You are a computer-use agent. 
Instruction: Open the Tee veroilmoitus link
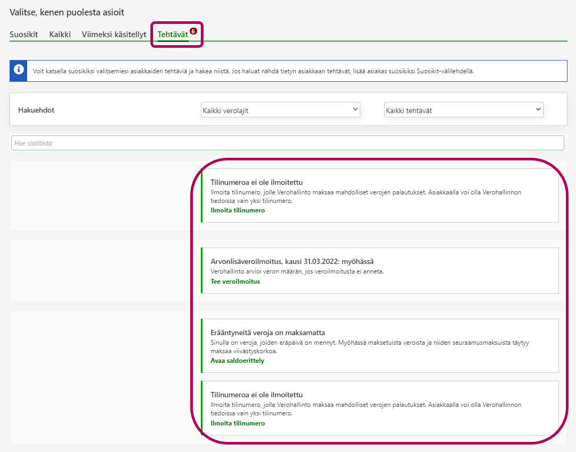[x=235, y=282]
